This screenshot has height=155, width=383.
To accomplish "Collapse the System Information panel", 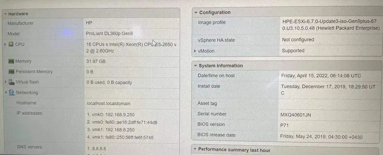I will [x=195, y=66].
